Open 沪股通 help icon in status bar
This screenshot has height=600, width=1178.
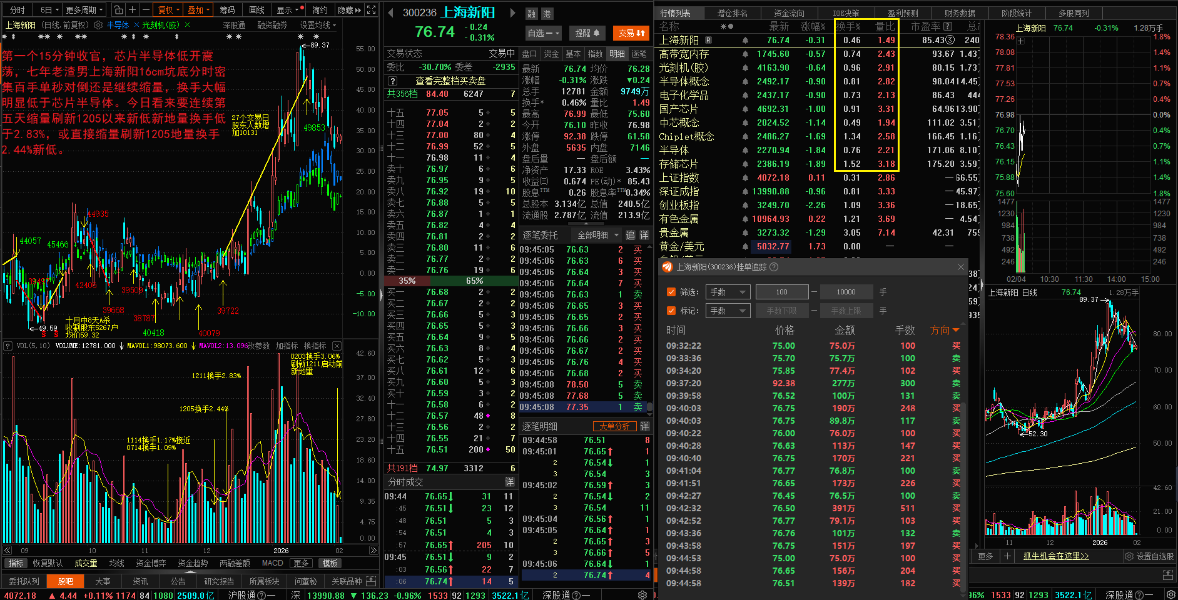pyautogui.click(x=261, y=595)
